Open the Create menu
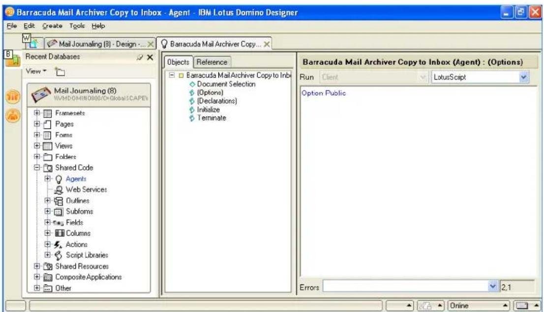Viewport: 544px width, 312px height. (52, 26)
